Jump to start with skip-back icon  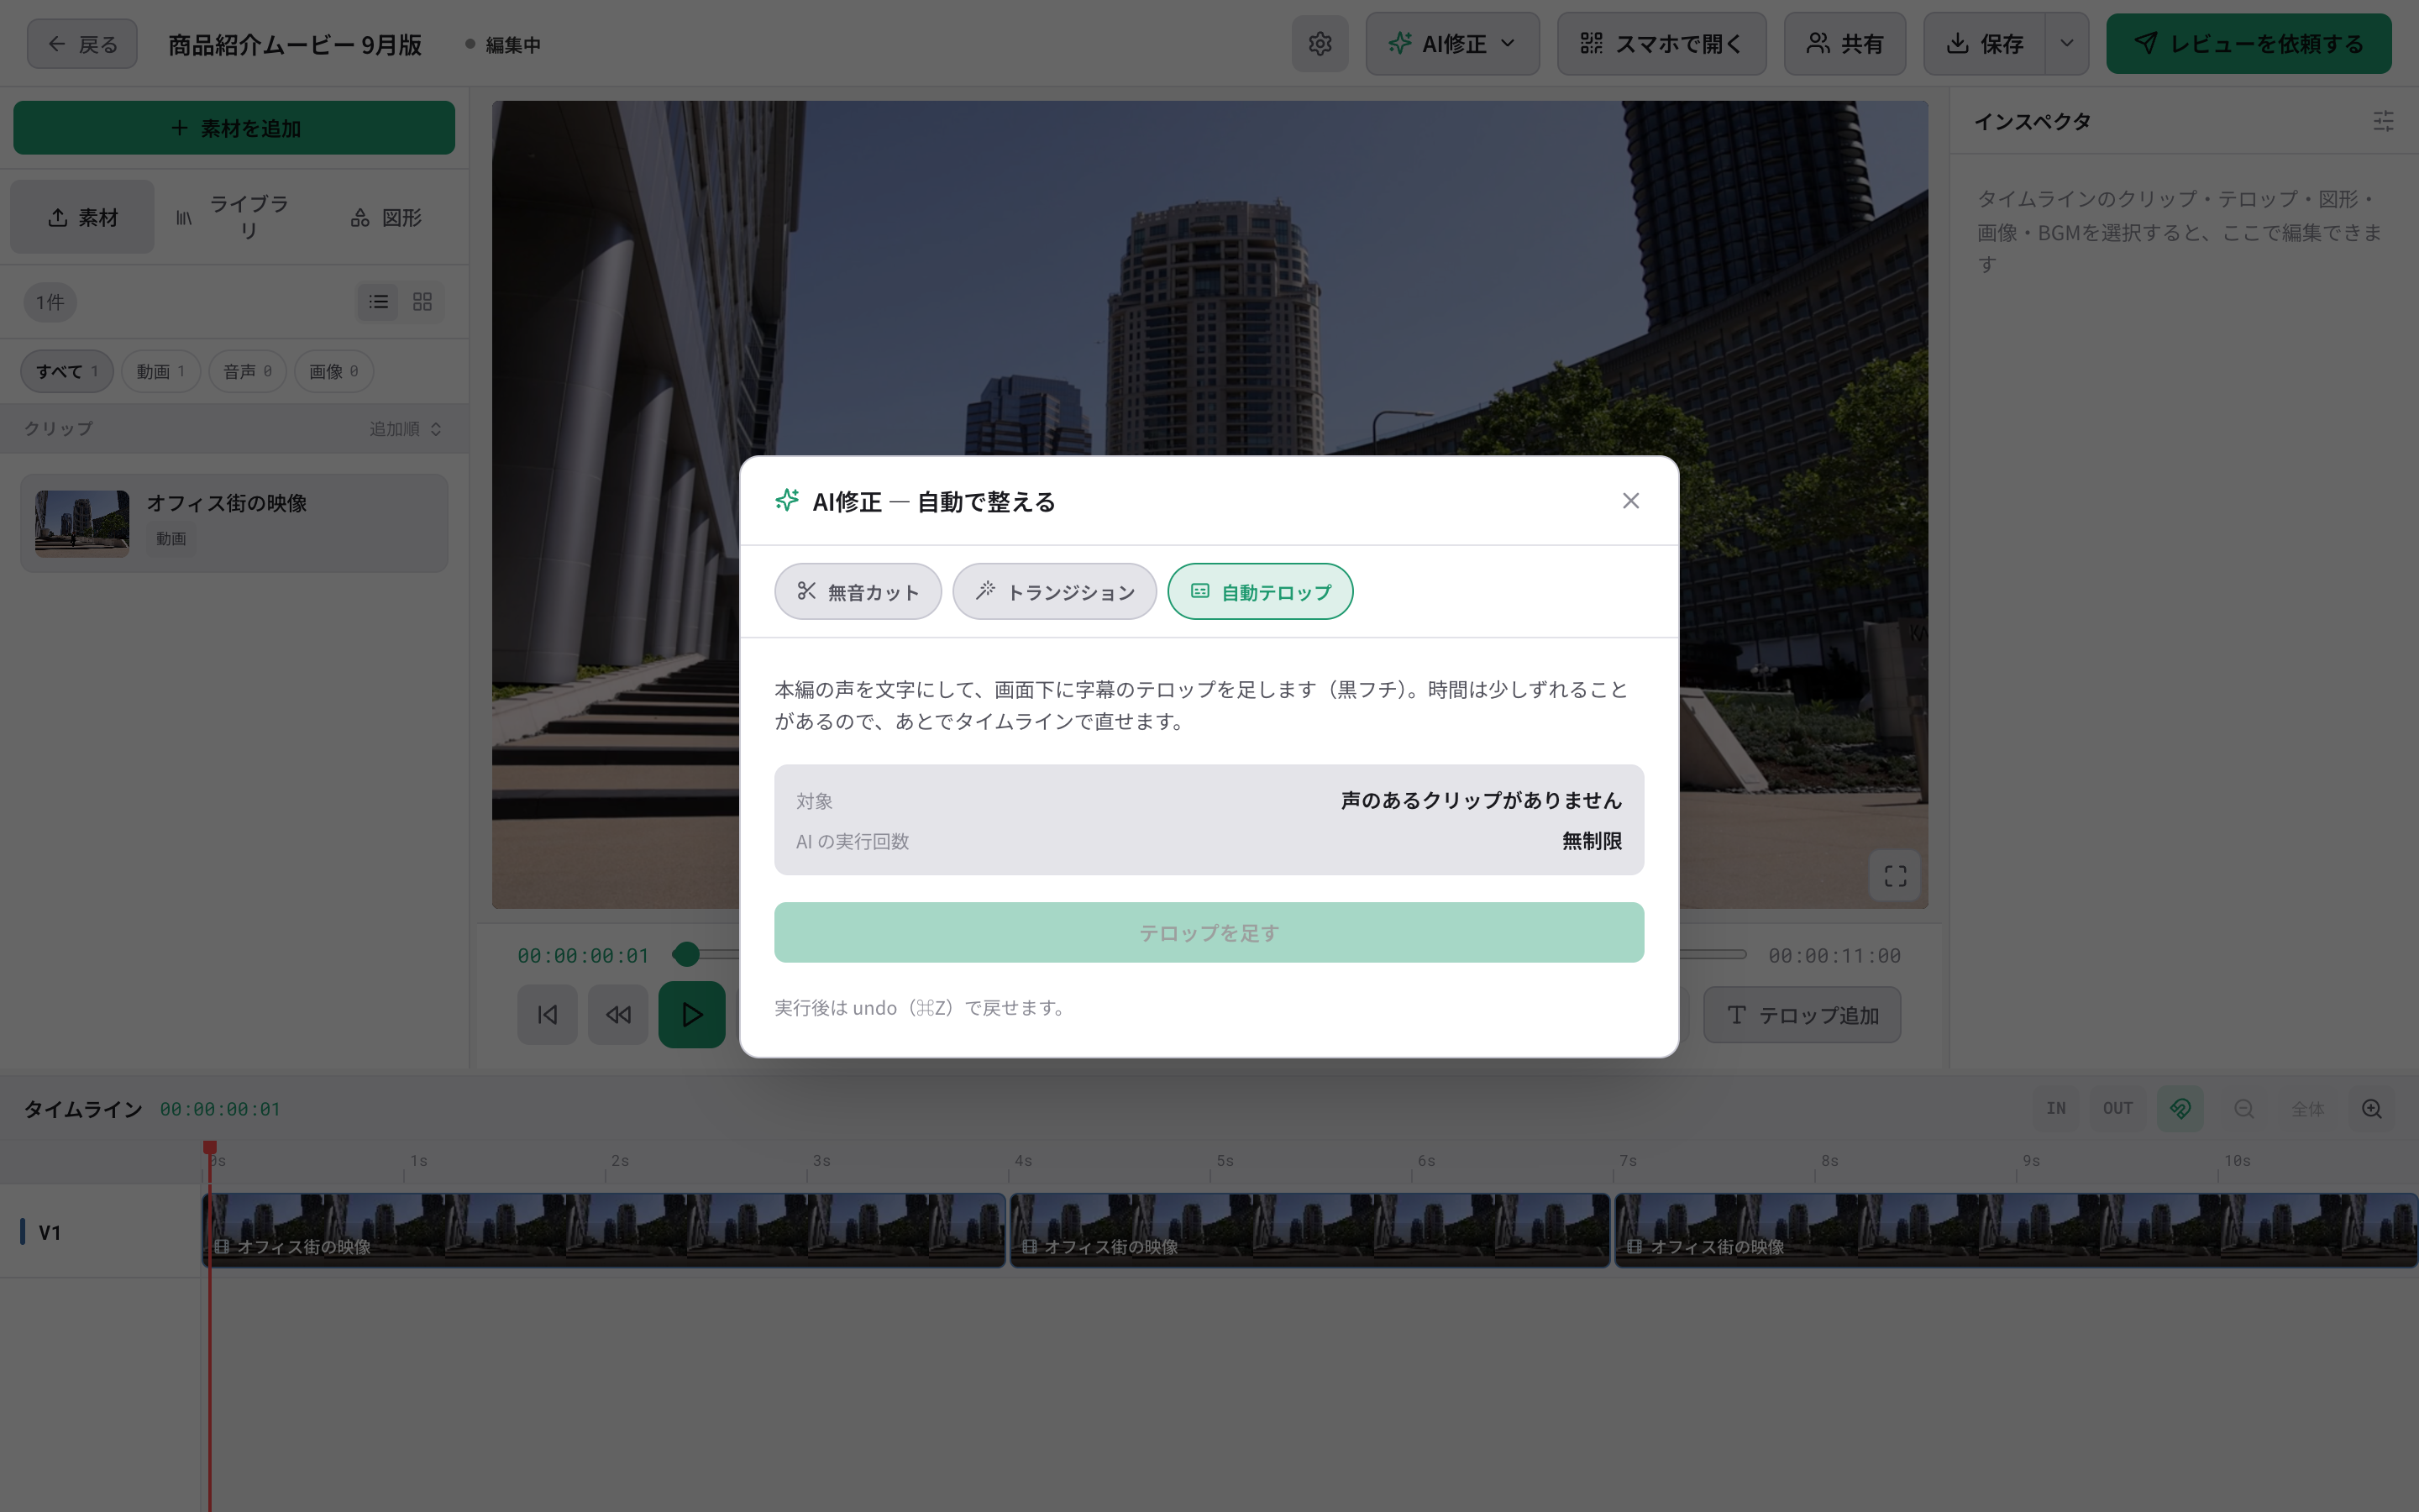[x=547, y=1015]
